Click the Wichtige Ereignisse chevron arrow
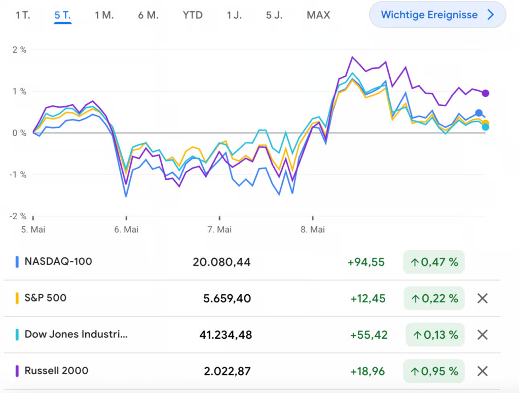The image size is (519, 393). [x=490, y=15]
